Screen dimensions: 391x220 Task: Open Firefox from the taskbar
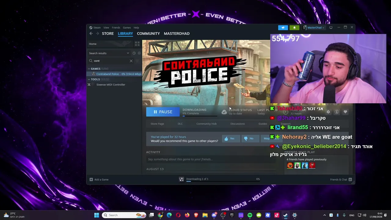[187, 215]
